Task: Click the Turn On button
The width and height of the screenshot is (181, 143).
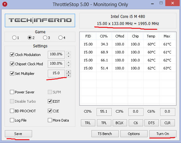Action: click(x=163, y=134)
